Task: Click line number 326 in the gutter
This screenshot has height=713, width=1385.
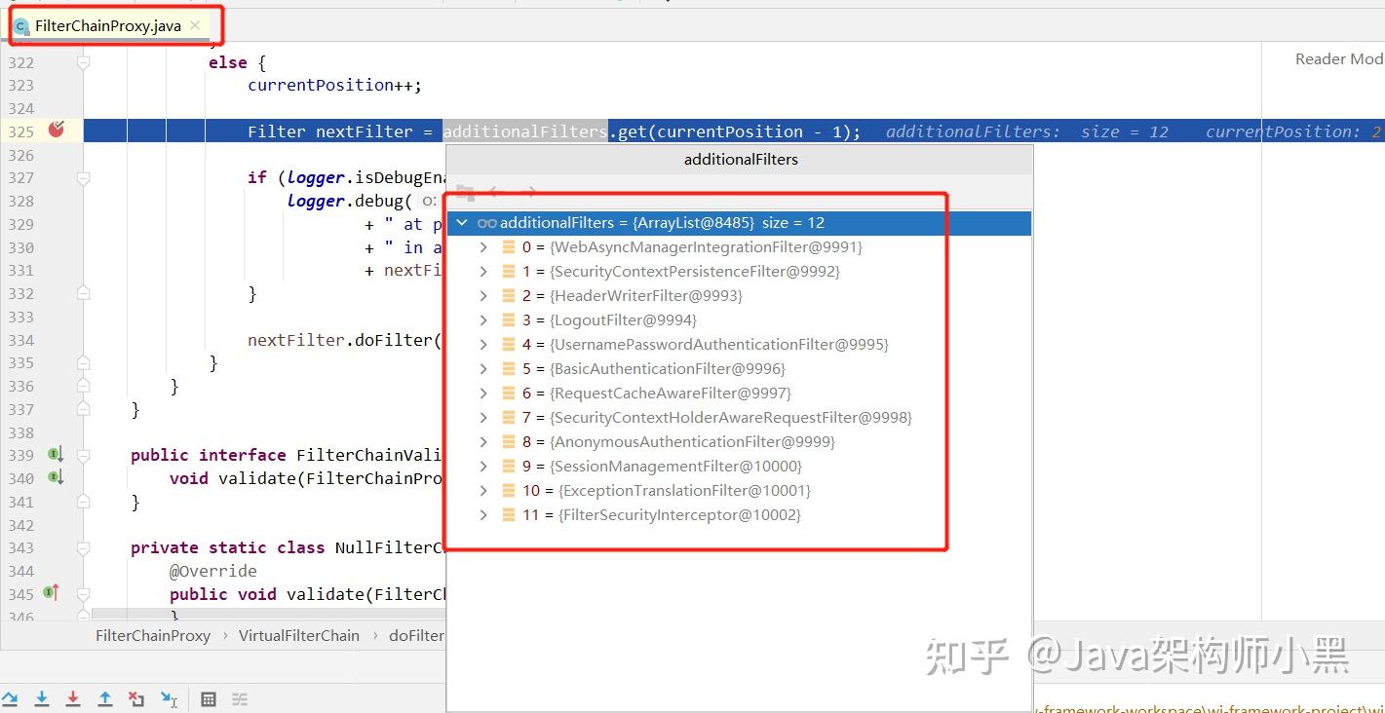Action: (20, 155)
